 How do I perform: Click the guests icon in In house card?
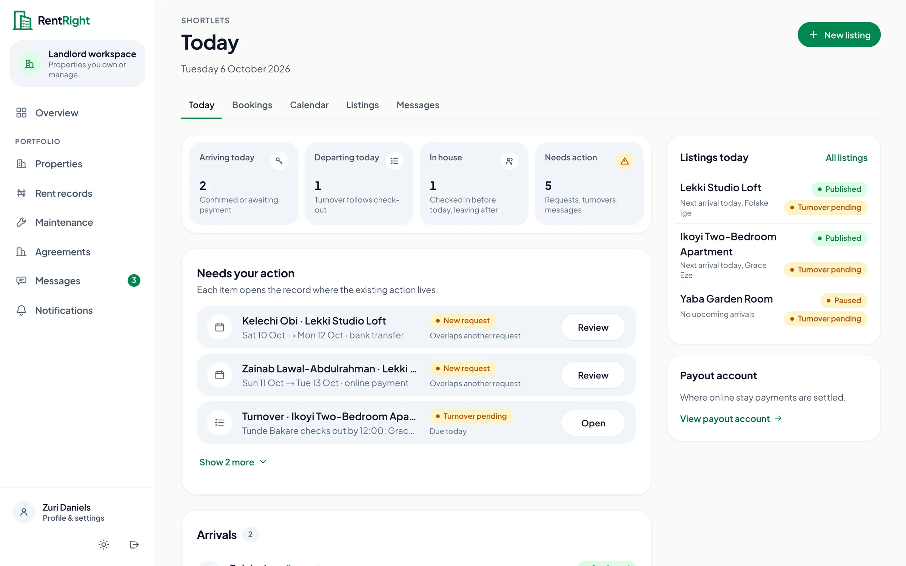[x=509, y=161]
